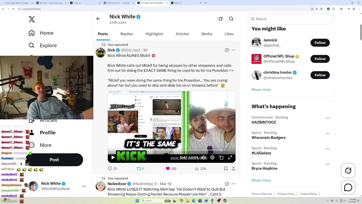Screen dimensions: 362x204
Task: Open the three-dot menu on Dirk's post
Action: click(x=233, y=50)
